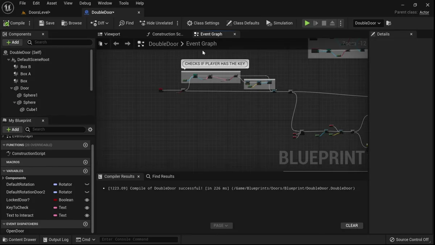This screenshot has height=245, width=435.
Task: Open Class Settings
Action: click(203, 23)
